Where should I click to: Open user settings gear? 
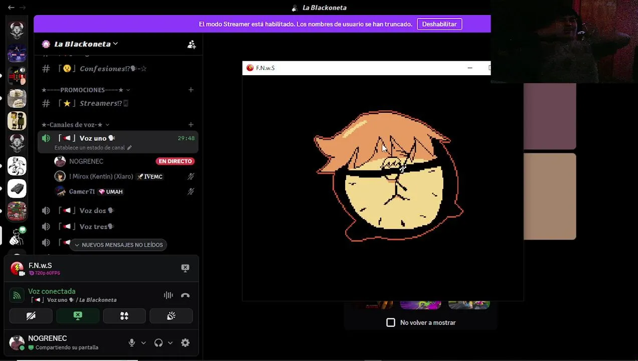185,343
